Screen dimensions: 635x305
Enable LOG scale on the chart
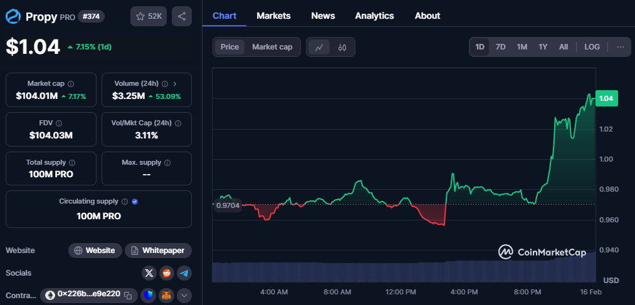pos(592,47)
